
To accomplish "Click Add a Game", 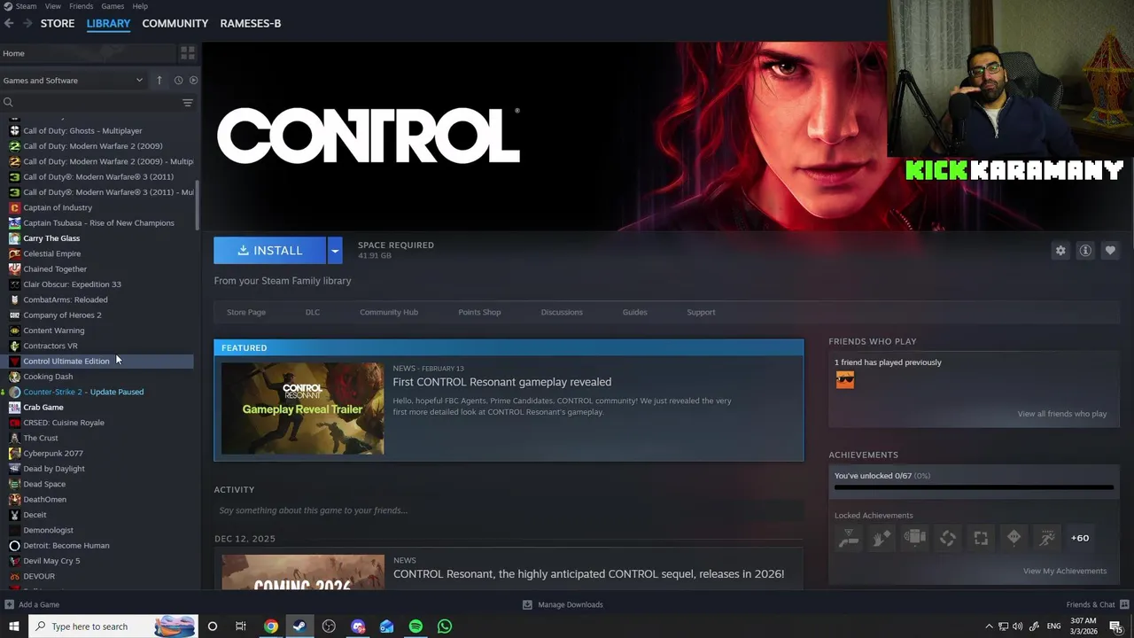I will coord(32,604).
